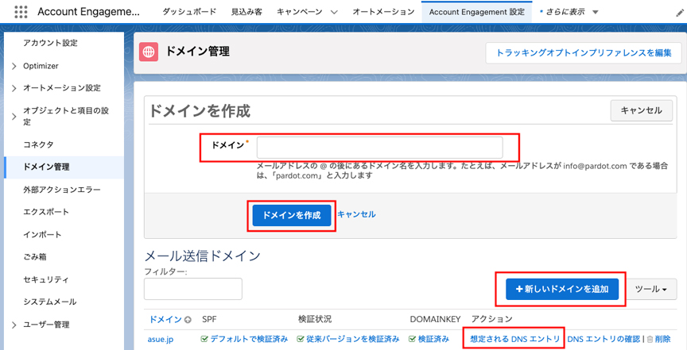The width and height of the screenshot is (687, 350).
Task: Click the sort arrow icon next to ドメイン column
Action: [x=188, y=320]
